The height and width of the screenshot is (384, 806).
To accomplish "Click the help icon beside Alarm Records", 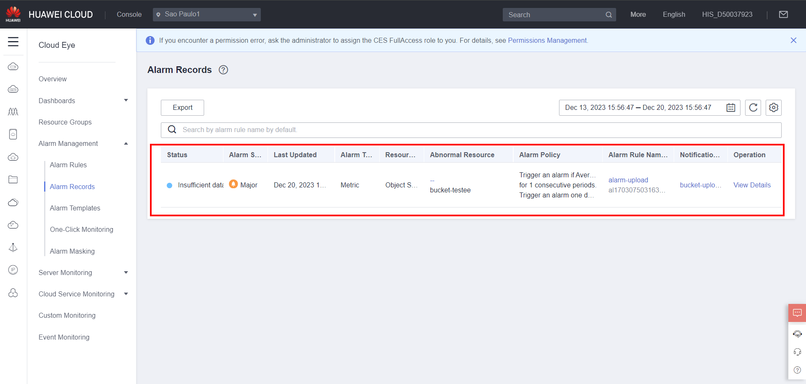I will 223,70.
